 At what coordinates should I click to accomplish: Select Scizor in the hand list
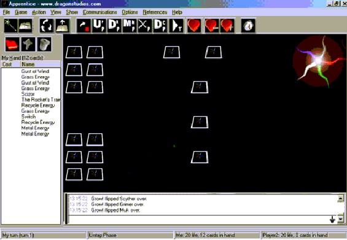pos(28,94)
